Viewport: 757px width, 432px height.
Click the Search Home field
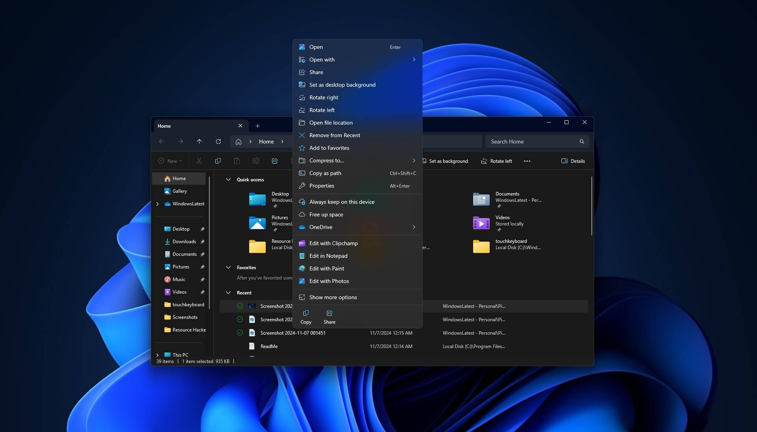click(537, 142)
